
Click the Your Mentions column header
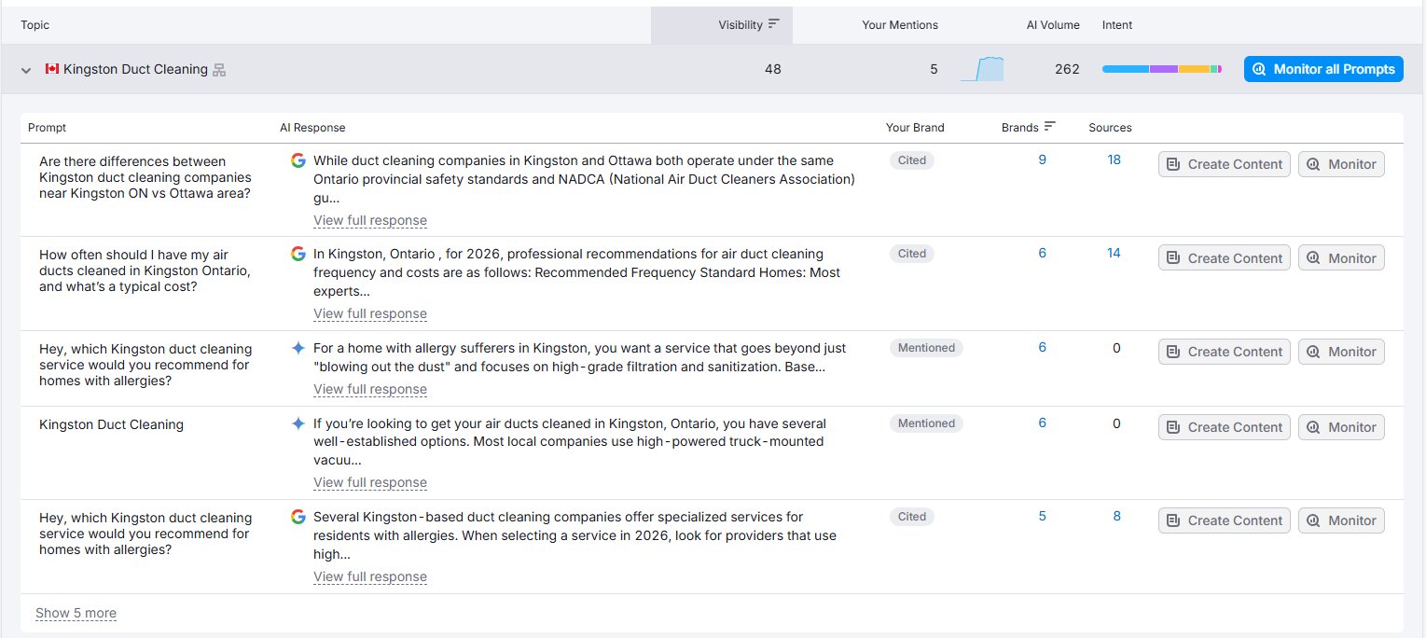[x=900, y=25]
